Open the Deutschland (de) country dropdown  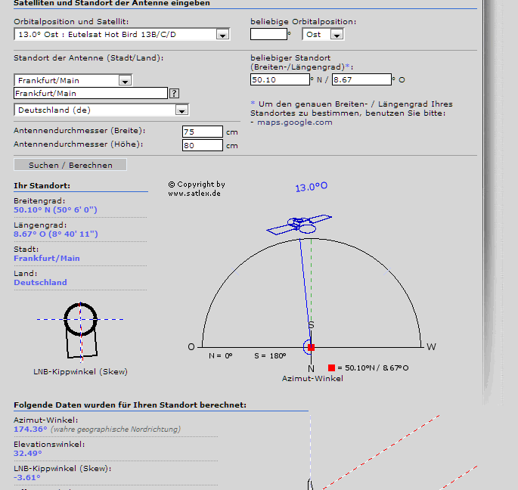[181, 110]
